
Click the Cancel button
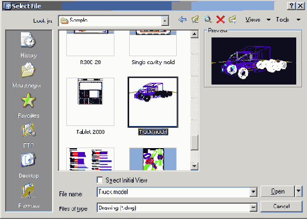pos(282,207)
